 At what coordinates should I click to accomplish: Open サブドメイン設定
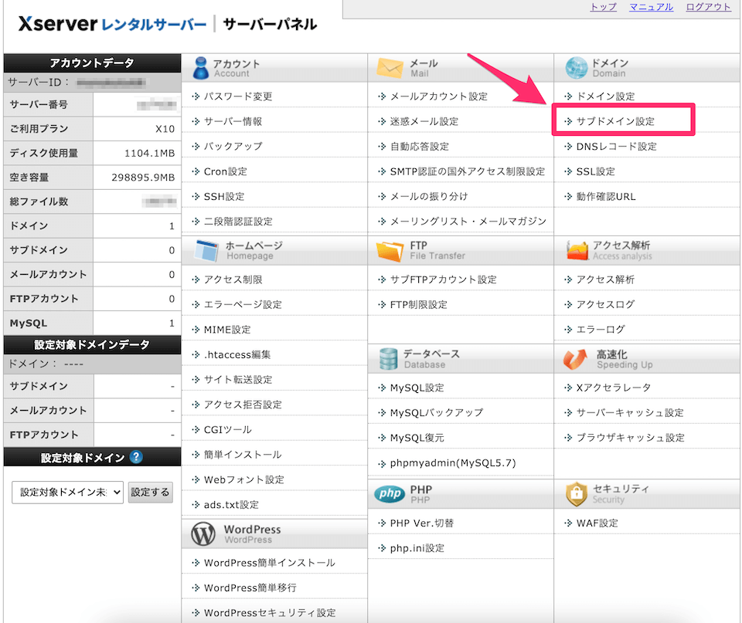click(x=615, y=121)
